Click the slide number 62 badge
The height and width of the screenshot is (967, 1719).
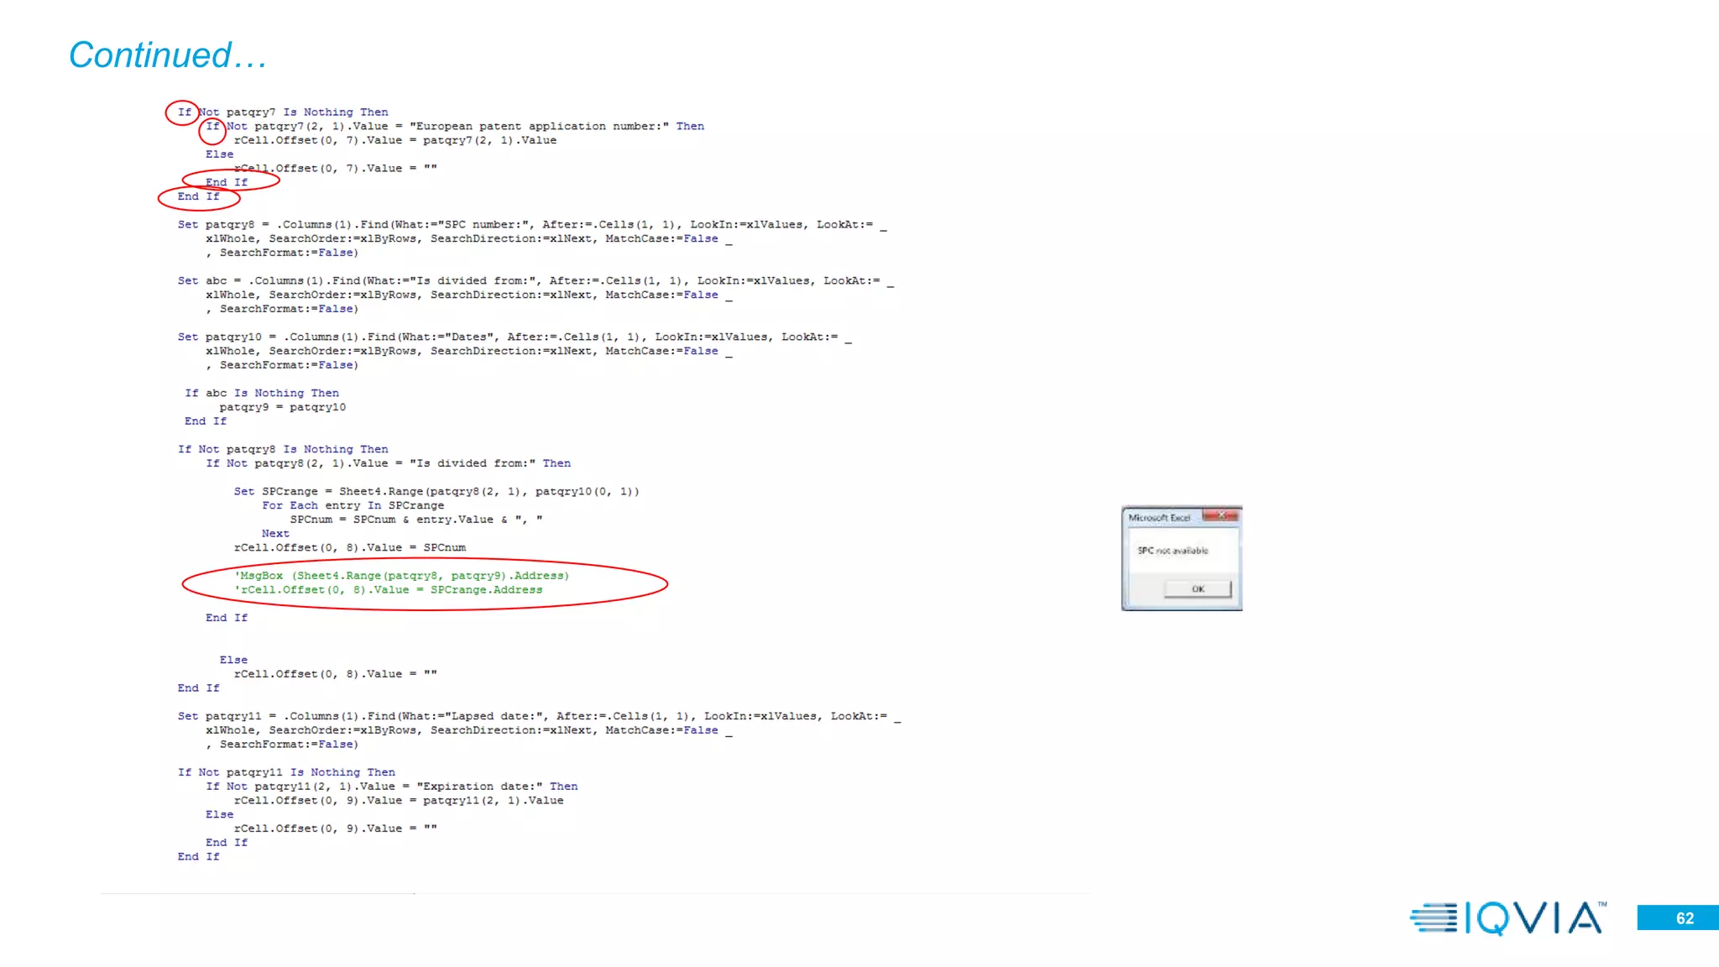point(1684,918)
